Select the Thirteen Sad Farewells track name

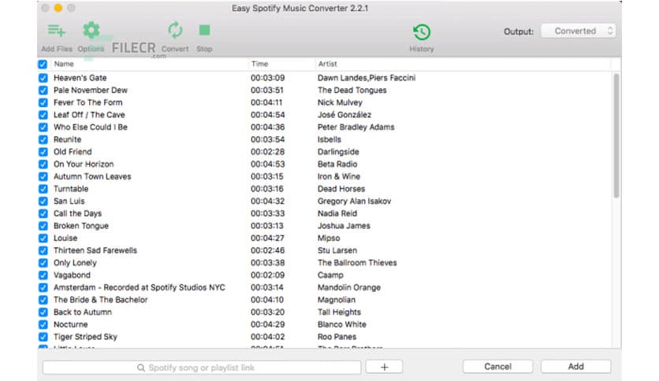[x=95, y=250]
